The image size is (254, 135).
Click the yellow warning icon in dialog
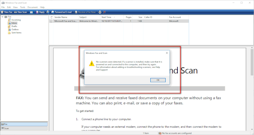coord(92,63)
